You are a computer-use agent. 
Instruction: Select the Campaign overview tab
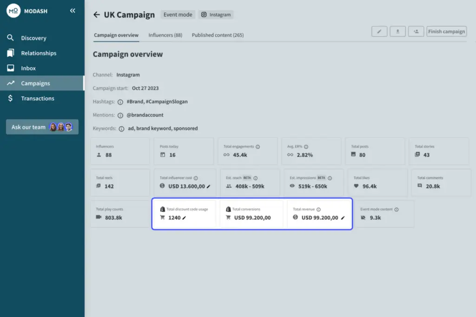pos(116,35)
